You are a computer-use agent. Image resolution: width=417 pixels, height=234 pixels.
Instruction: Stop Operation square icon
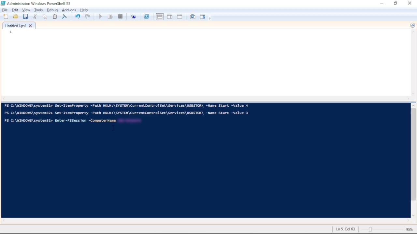point(120,17)
